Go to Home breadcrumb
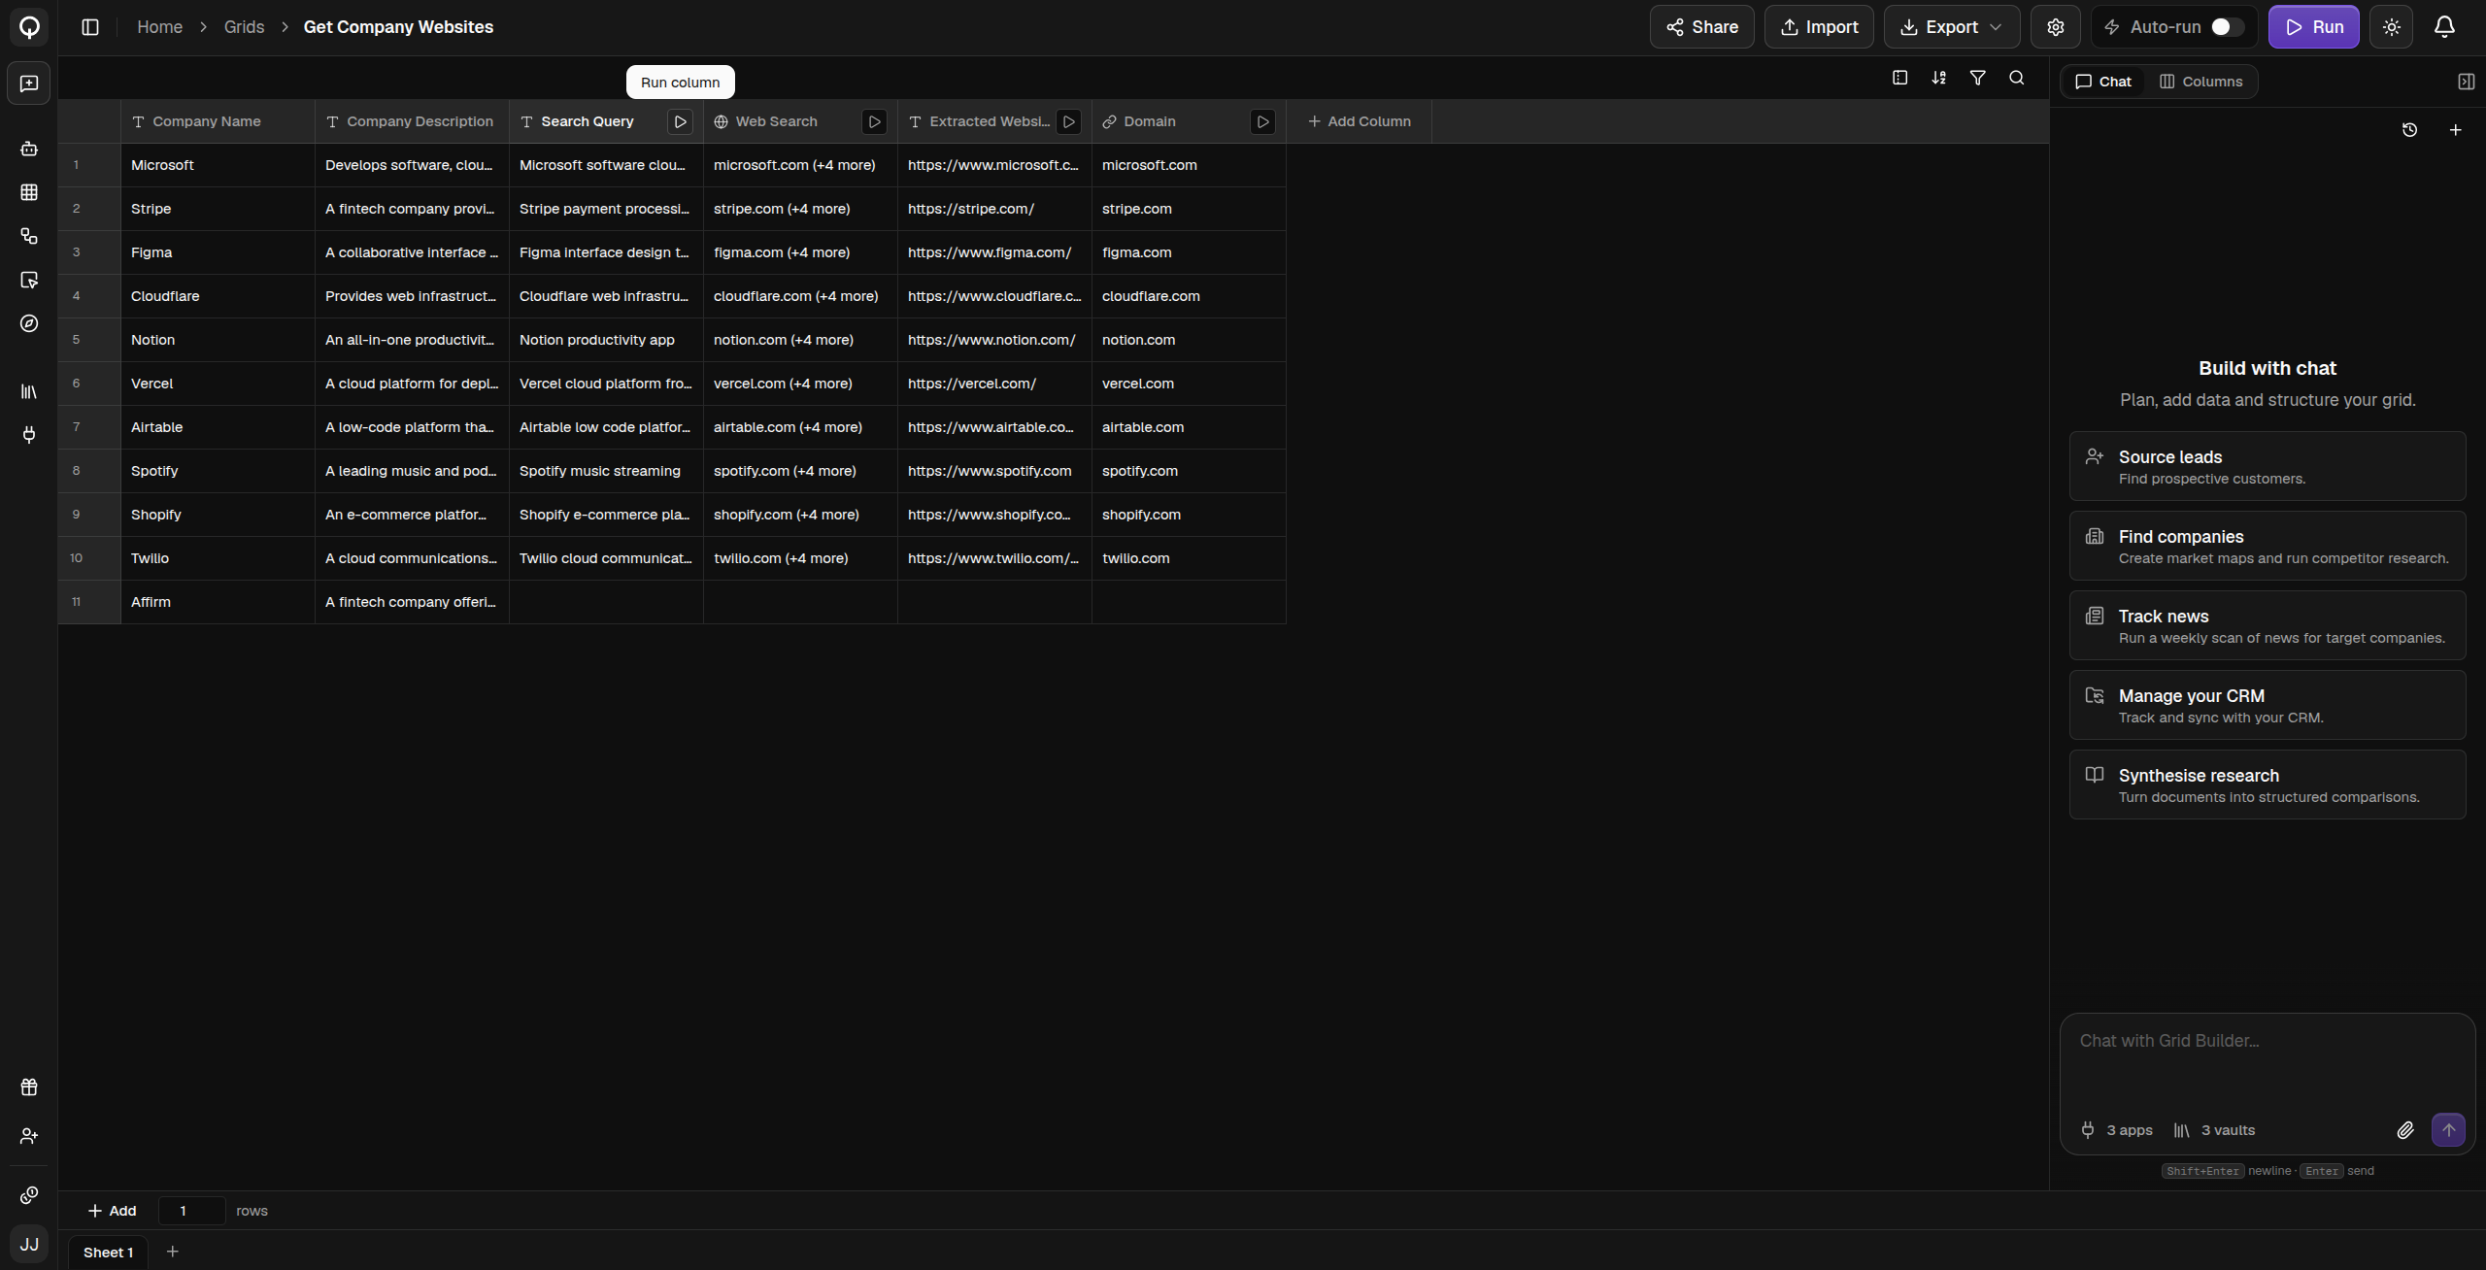 pyautogui.click(x=159, y=27)
